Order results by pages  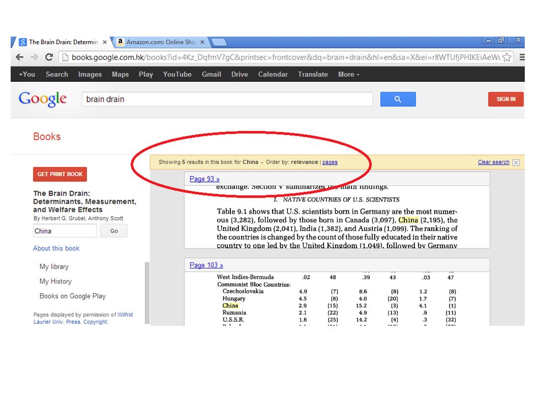click(x=330, y=162)
